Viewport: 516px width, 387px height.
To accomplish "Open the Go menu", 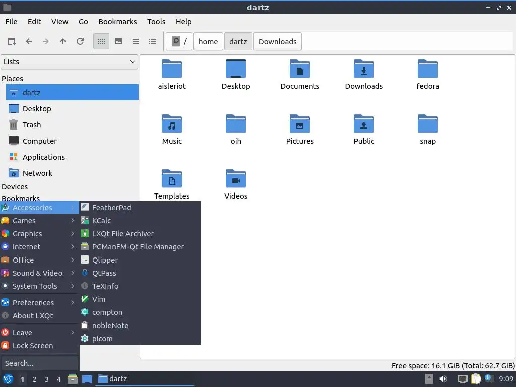I will [x=83, y=21].
